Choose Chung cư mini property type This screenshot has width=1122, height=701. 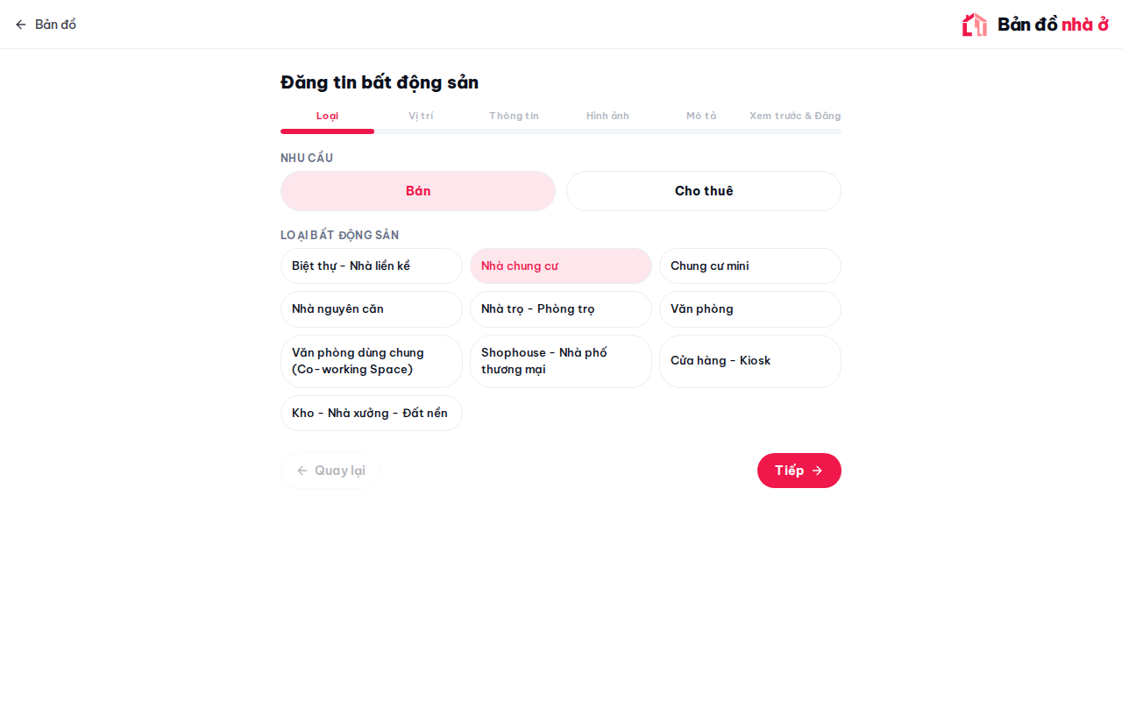(x=750, y=266)
